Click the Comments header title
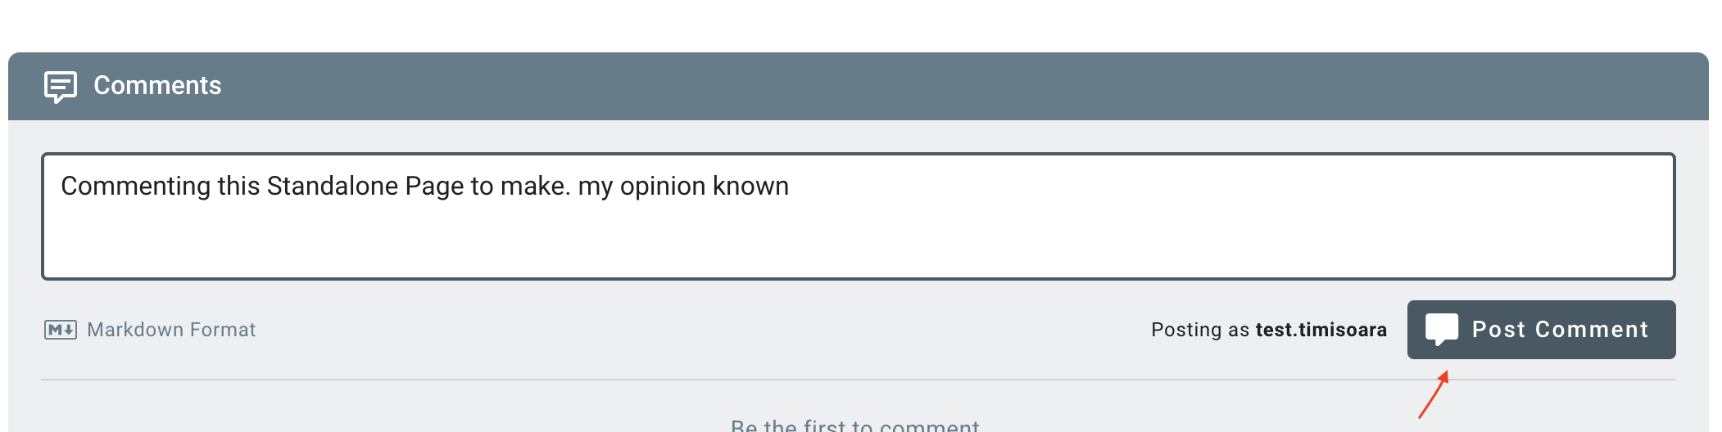Image resolution: width=1722 pixels, height=432 pixels. 157,86
